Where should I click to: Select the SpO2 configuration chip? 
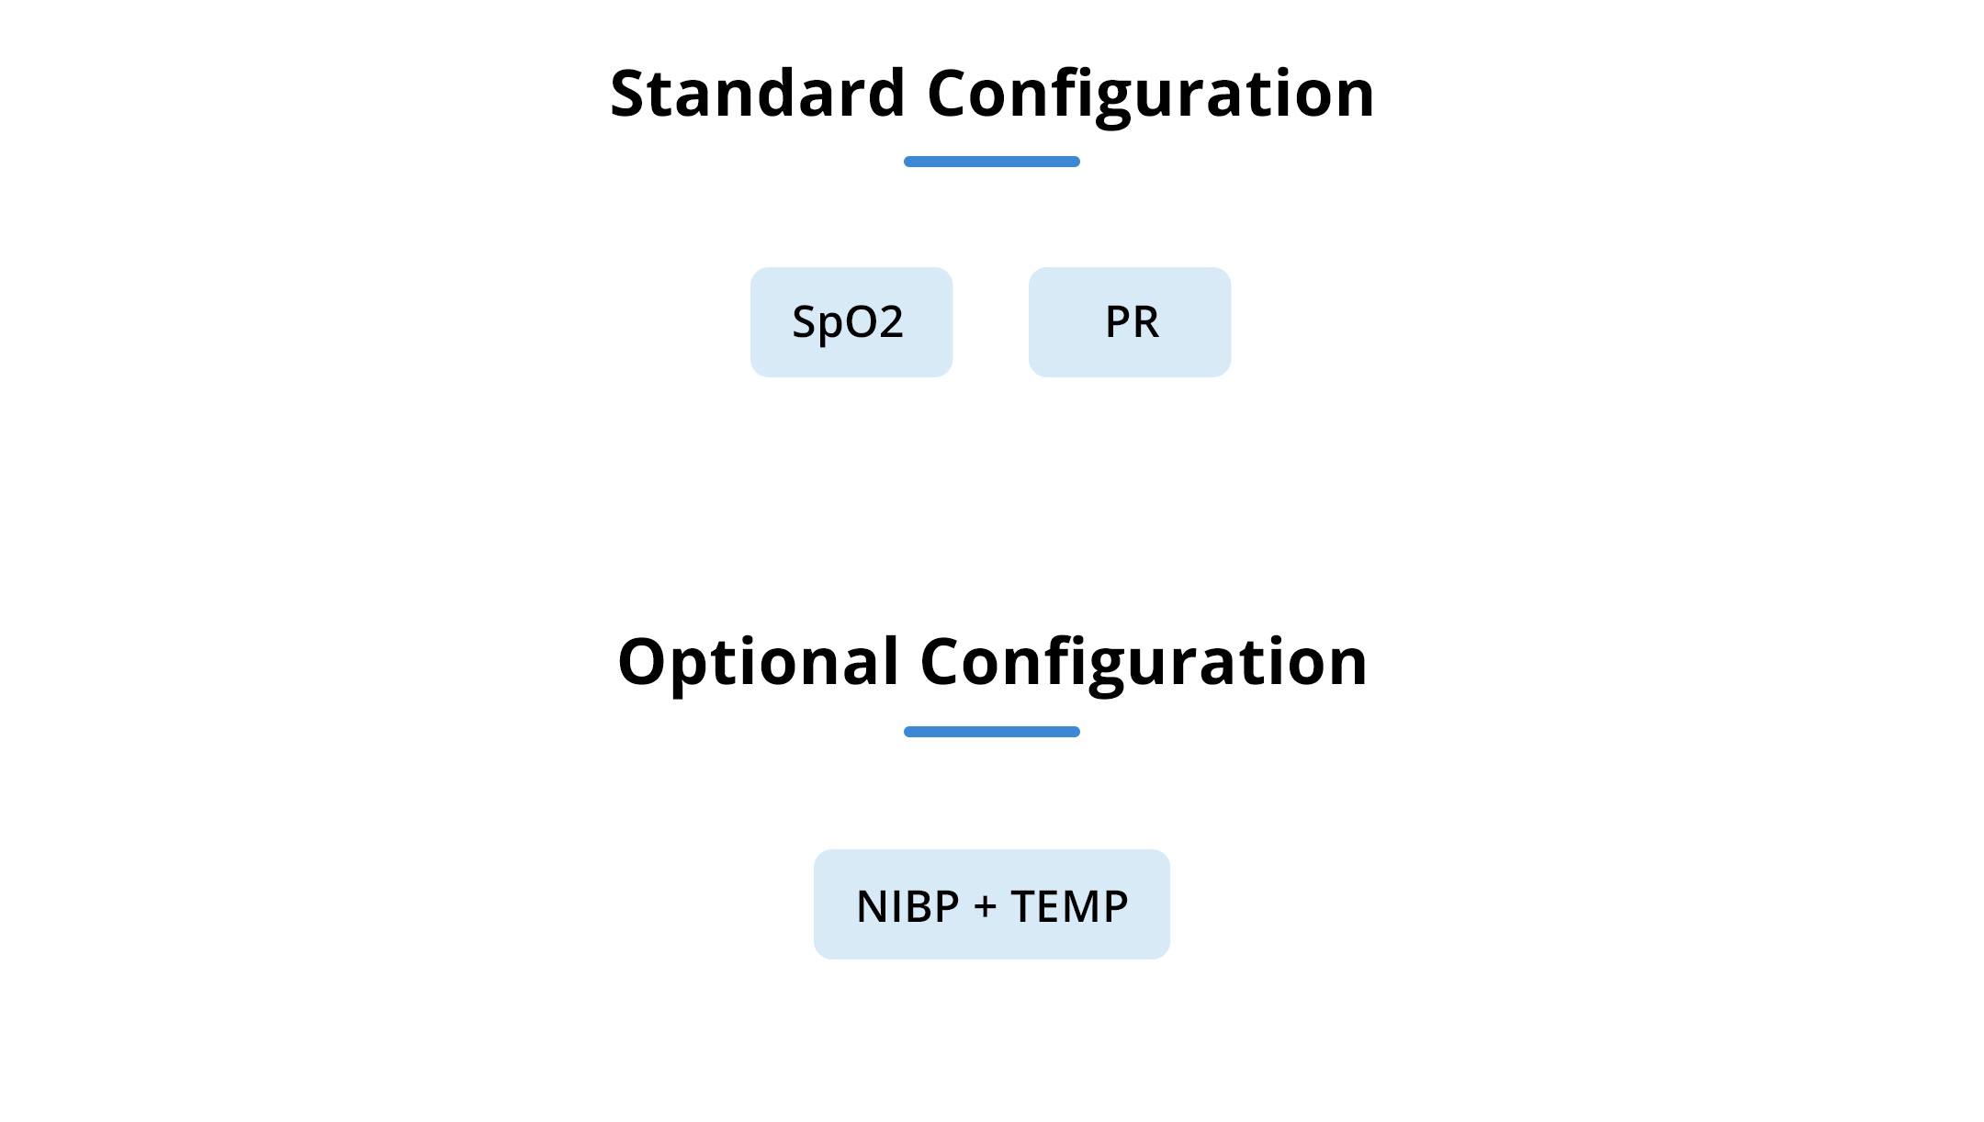851,322
